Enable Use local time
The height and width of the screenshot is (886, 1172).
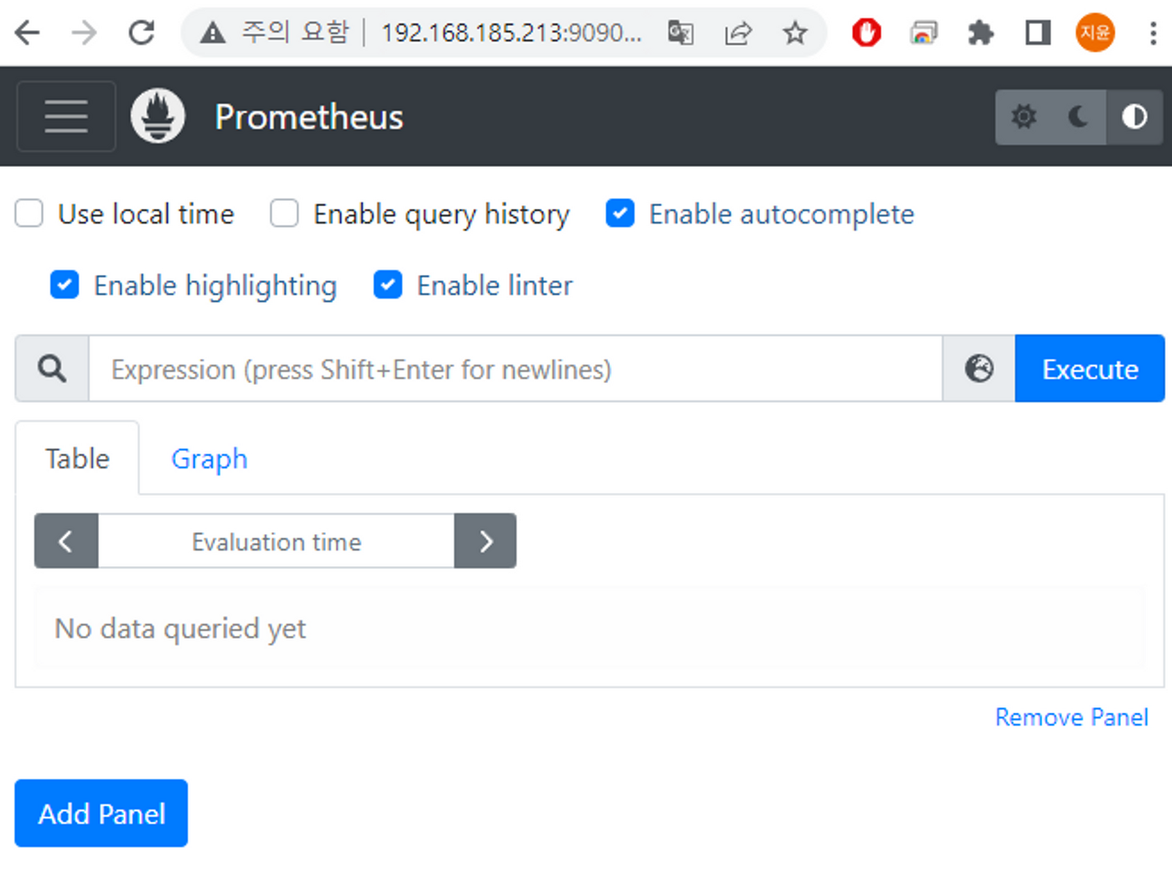29,213
